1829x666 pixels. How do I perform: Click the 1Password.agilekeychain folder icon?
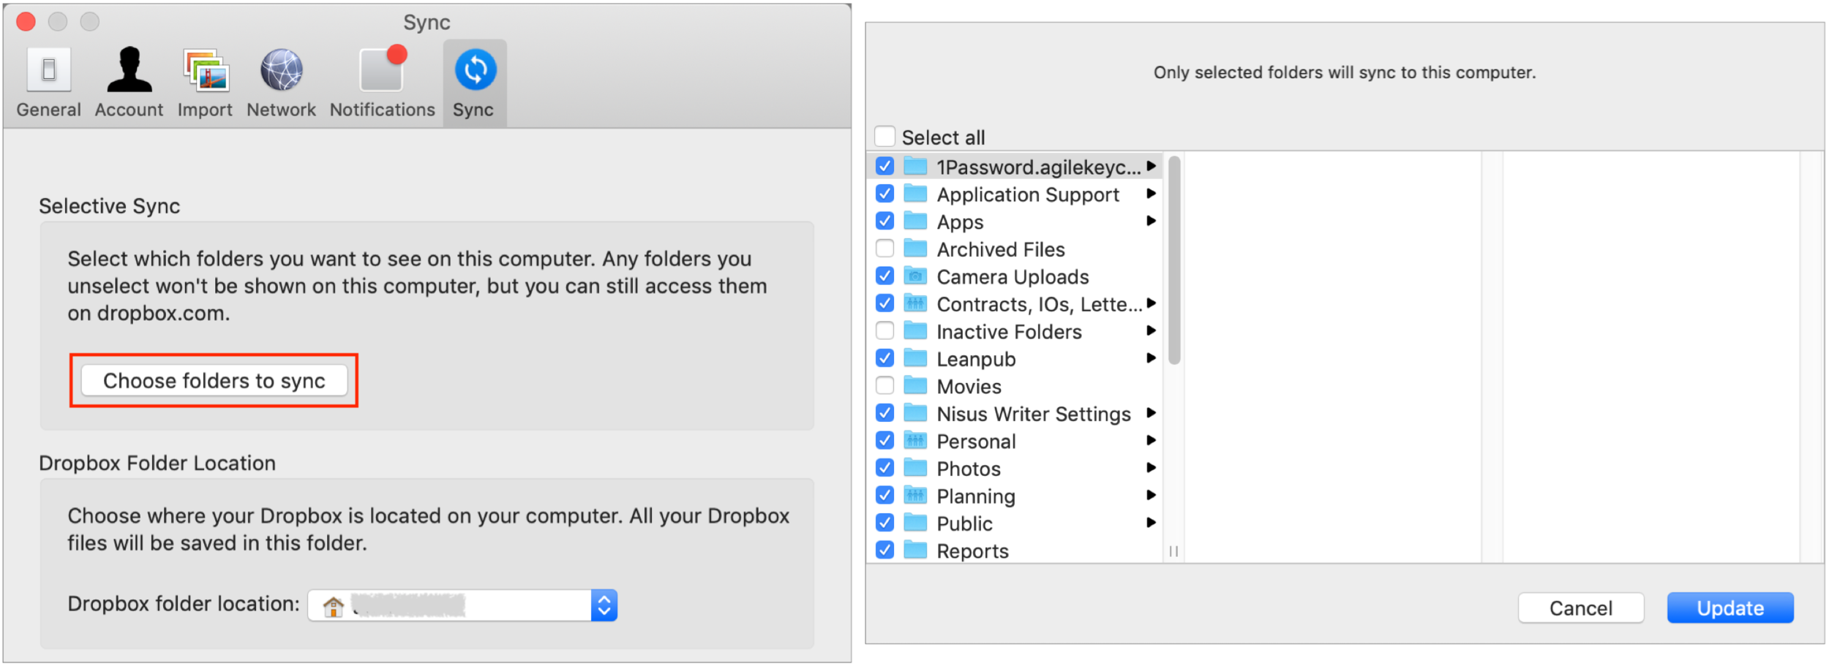pyautogui.click(x=915, y=166)
